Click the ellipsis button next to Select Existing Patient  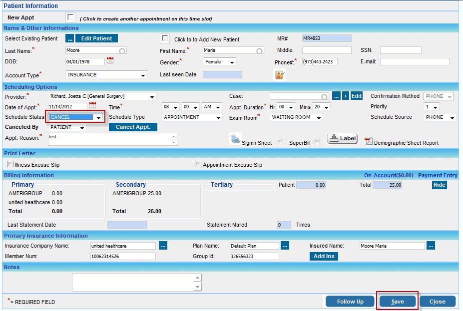pyautogui.click(x=70, y=38)
